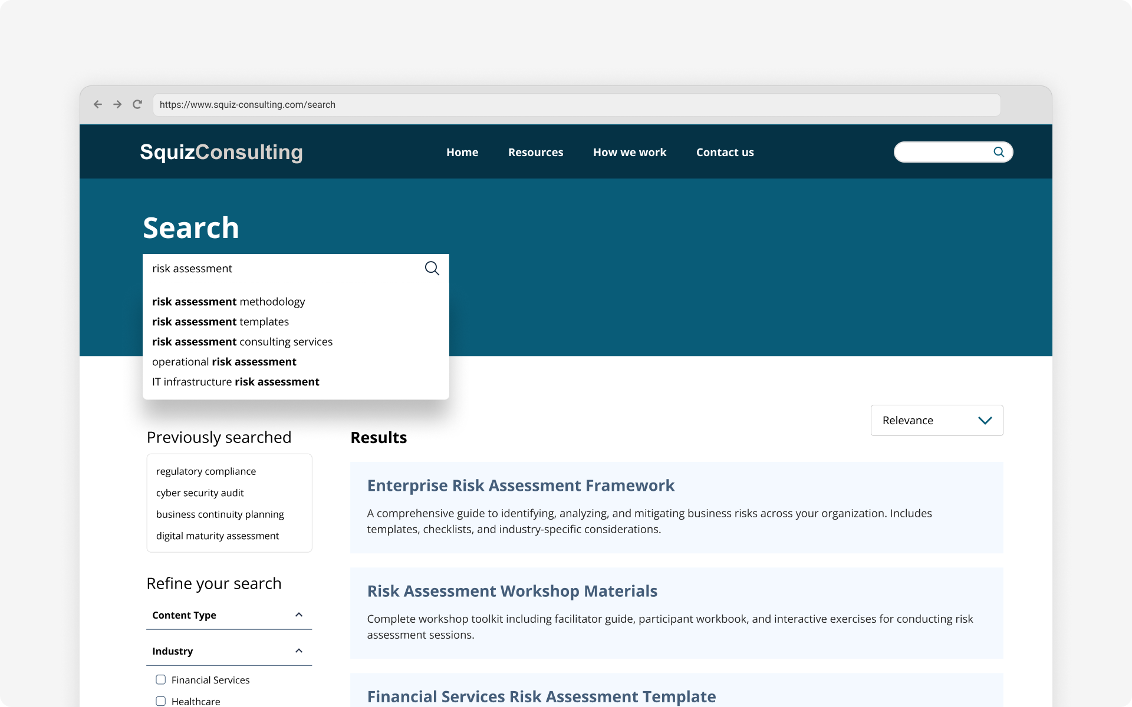Choose suggestion IT infrastructure risk assessment
Screen dimensions: 1132x707
click(x=236, y=382)
